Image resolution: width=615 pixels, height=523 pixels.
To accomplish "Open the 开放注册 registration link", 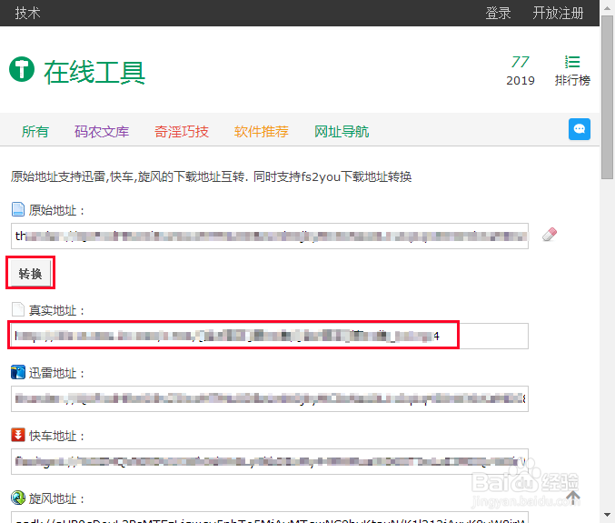I will point(558,13).
